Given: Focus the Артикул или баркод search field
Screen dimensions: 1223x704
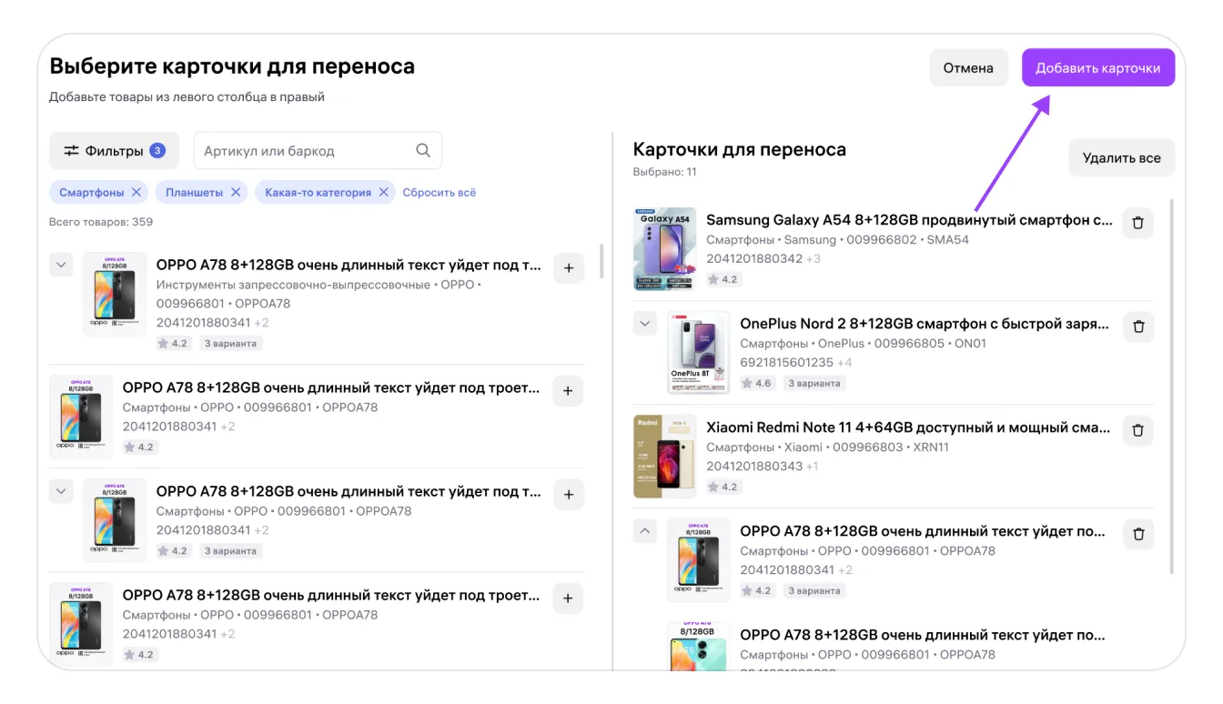Looking at the screenshot, I should pos(305,151).
